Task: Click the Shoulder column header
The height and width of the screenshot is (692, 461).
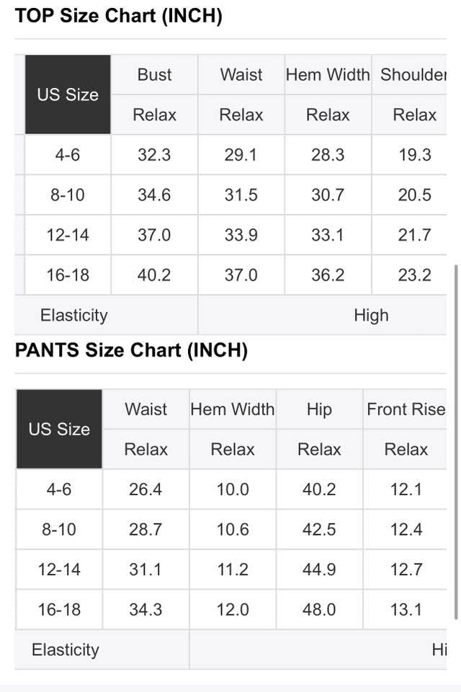Action: tap(413, 74)
